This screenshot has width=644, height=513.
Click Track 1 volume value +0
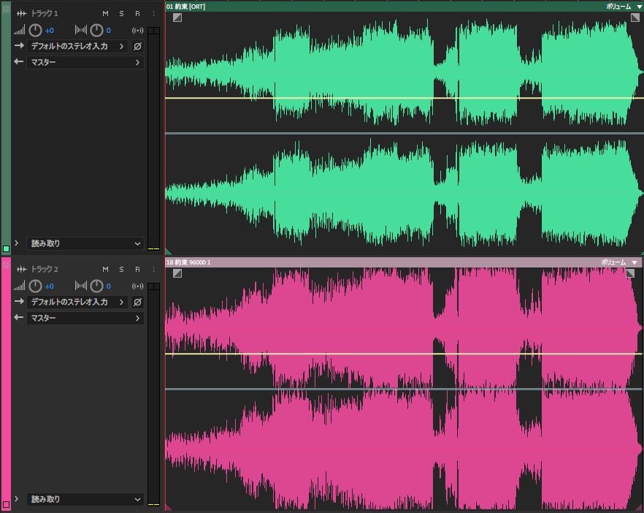click(50, 31)
